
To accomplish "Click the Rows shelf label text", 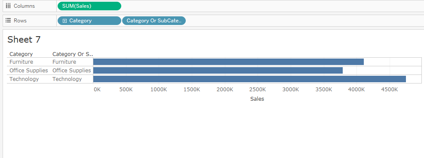I will (x=20, y=21).
